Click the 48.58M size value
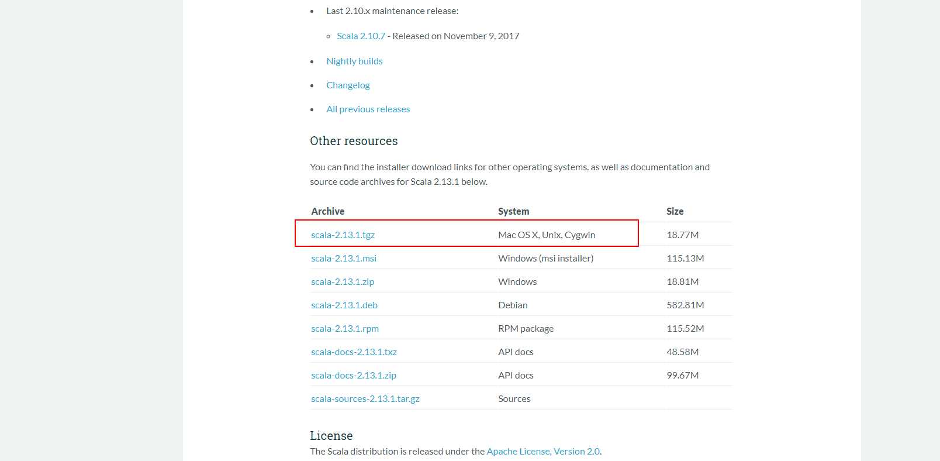 (x=683, y=352)
